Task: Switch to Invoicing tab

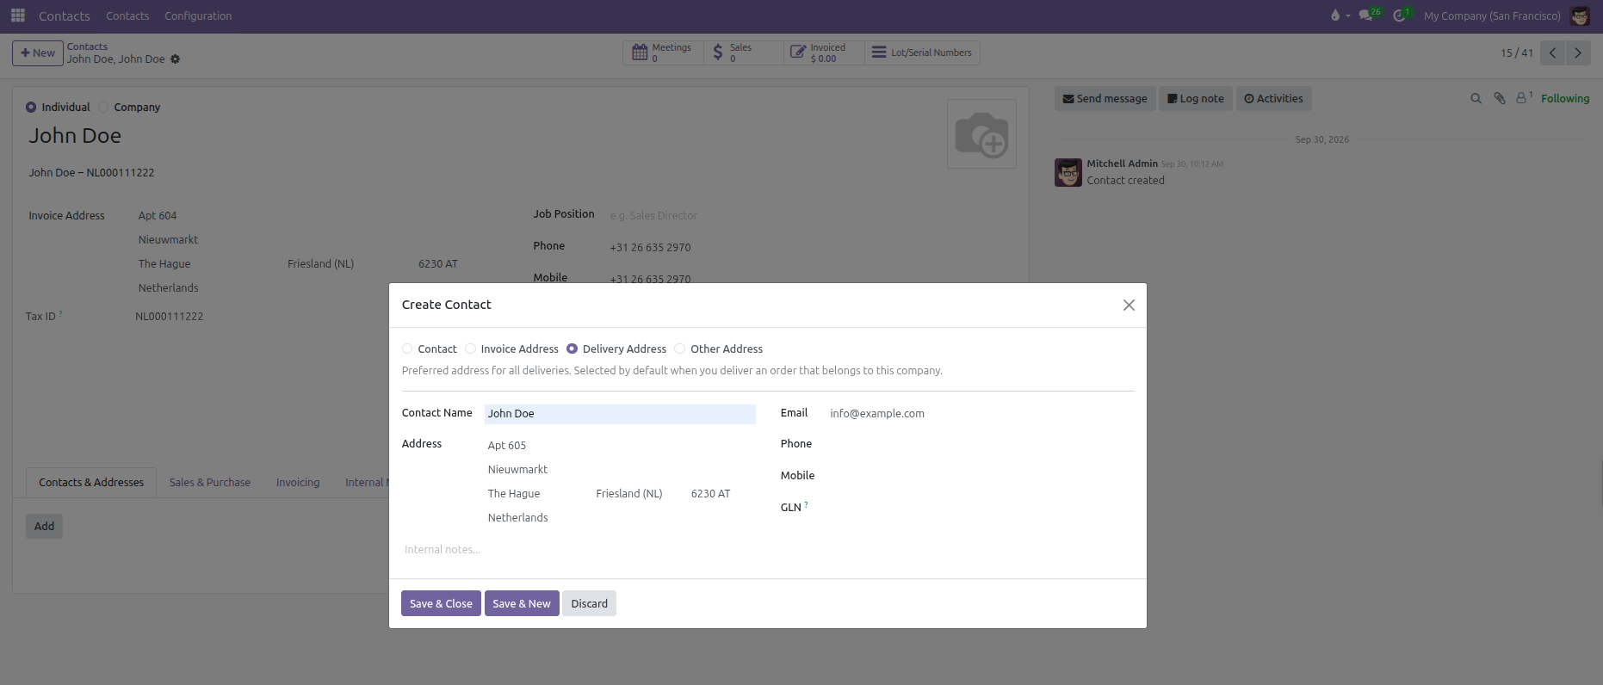Action: 298,483
